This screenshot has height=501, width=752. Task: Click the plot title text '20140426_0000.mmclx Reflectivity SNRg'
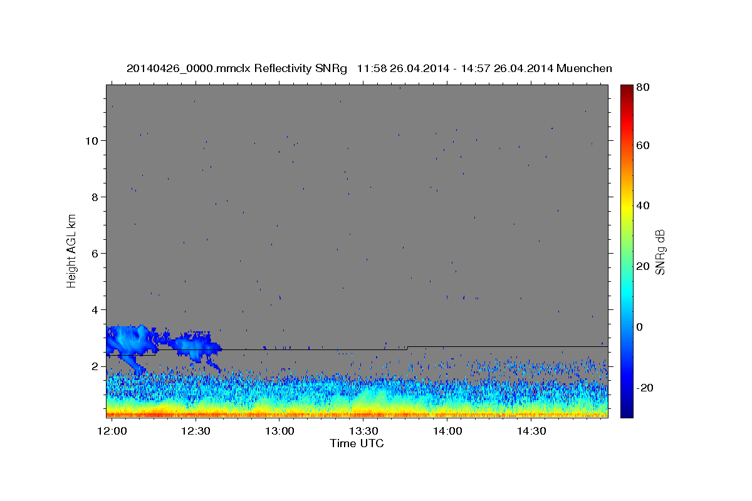237,68
